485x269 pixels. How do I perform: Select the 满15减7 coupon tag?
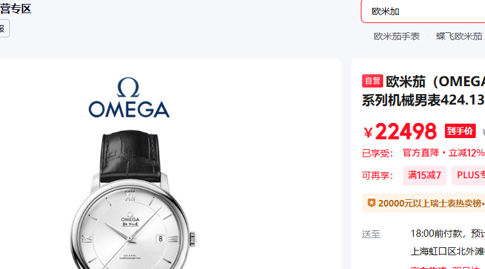click(425, 175)
